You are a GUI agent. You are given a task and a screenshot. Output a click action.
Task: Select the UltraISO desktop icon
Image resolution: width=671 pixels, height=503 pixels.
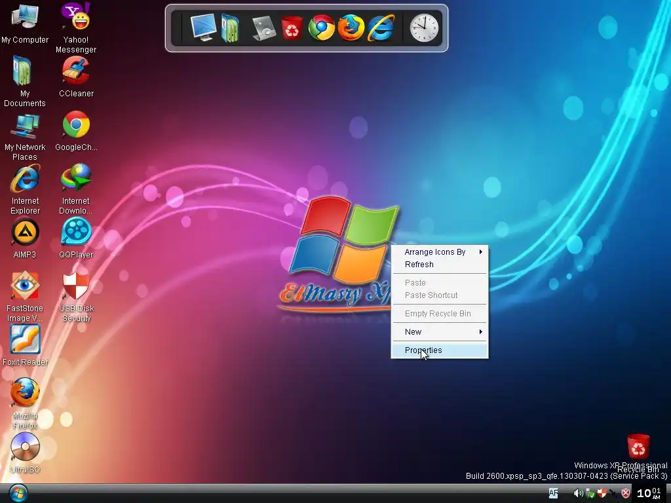pos(25,453)
